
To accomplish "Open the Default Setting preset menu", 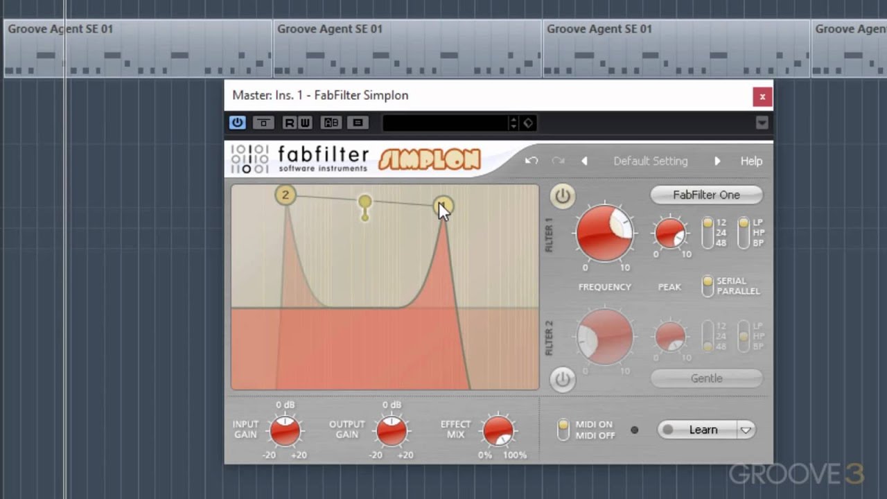I will coord(651,161).
